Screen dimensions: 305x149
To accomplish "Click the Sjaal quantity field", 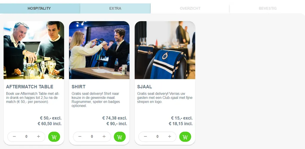I will (x=157, y=136).
